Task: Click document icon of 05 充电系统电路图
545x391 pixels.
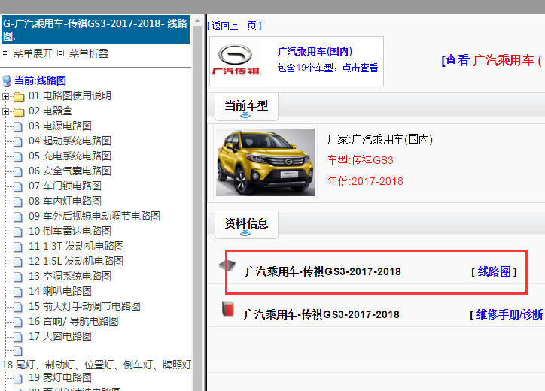Action: [18, 156]
